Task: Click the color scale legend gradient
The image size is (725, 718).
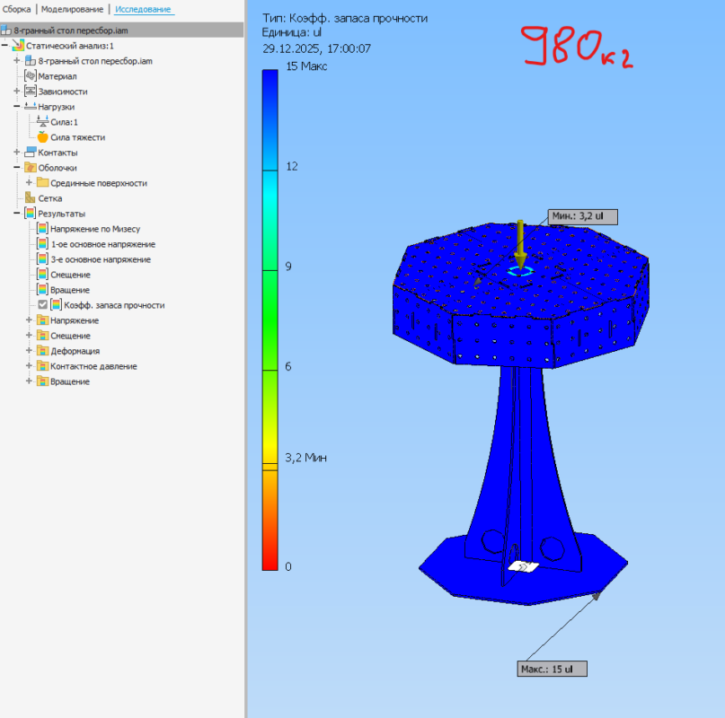Action: tap(268, 314)
